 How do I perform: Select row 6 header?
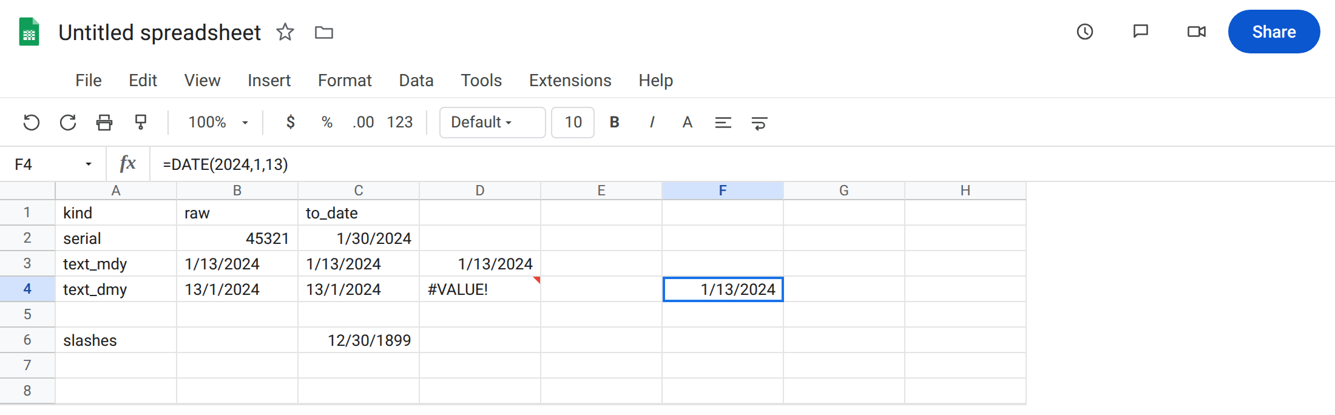click(27, 340)
